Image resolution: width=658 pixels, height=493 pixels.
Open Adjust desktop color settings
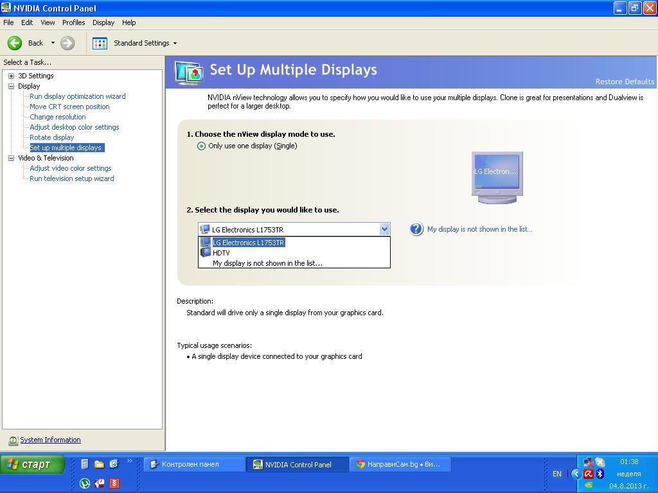coord(75,127)
